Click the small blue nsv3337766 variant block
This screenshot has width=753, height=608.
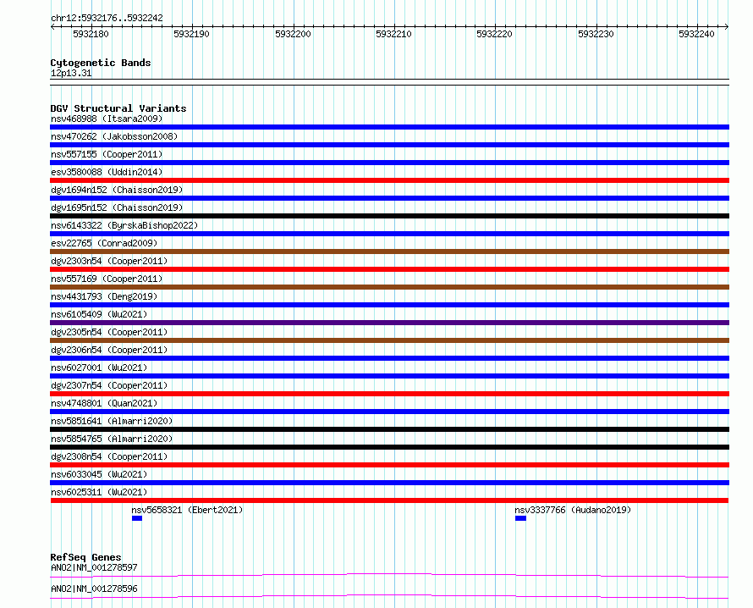[520, 518]
